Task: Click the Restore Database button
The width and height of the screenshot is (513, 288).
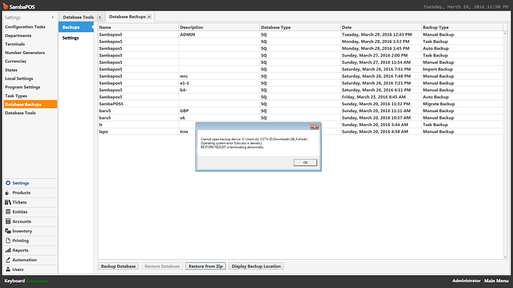Action: 162,266
